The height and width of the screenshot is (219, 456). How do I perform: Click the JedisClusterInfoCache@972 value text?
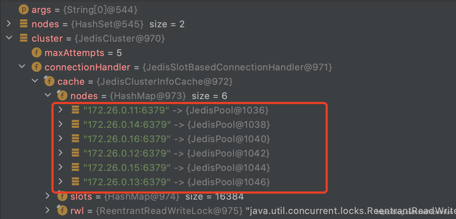[x=164, y=81]
